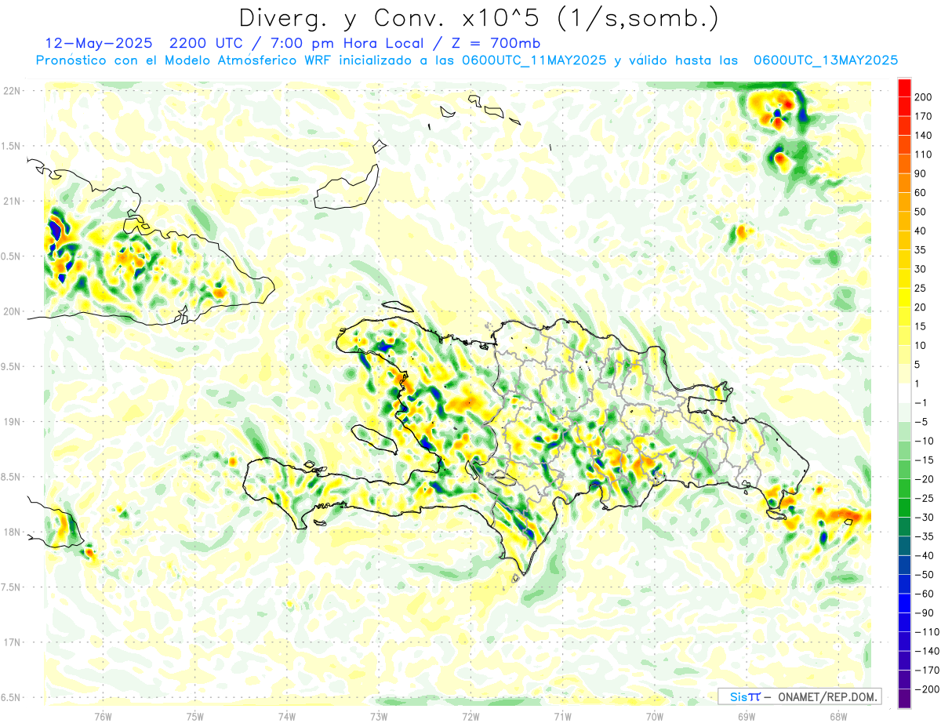The height and width of the screenshot is (727, 941).
Task: Click the longitude label '73W'
Action: coord(379,717)
